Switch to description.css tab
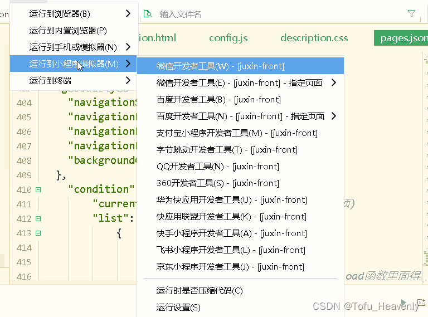The image size is (428, 317). pos(314,38)
